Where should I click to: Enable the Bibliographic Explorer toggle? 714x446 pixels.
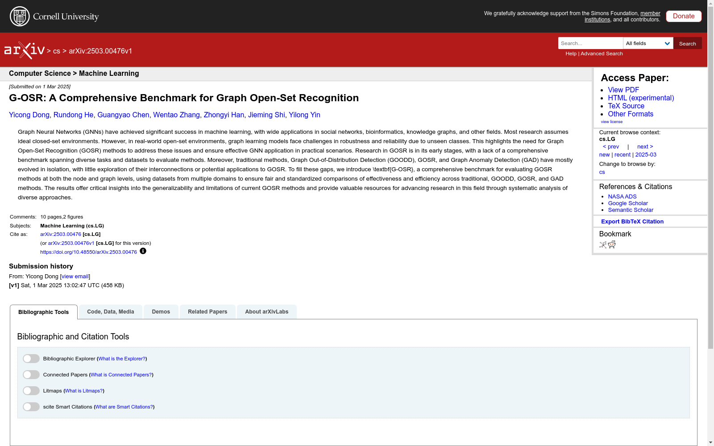pyautogui.click(x=31, y=358)
